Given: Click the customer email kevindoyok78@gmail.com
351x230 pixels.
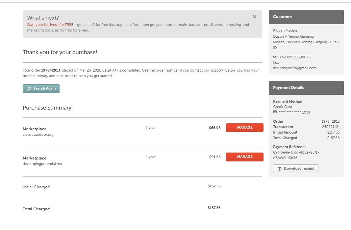Looking at the screenshot, I should (295, 68).
